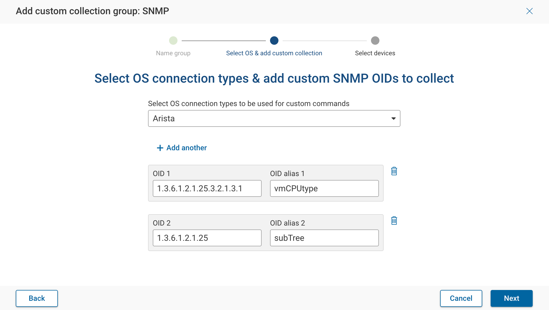Delete the OID 1 entry using trash icon
Screen dimensions: 549x310
point(394,171)
